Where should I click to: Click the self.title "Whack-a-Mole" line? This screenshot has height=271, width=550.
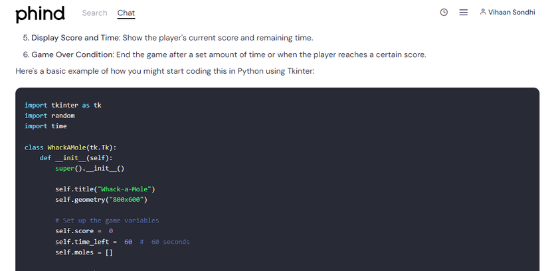click(x=105, y=189)
